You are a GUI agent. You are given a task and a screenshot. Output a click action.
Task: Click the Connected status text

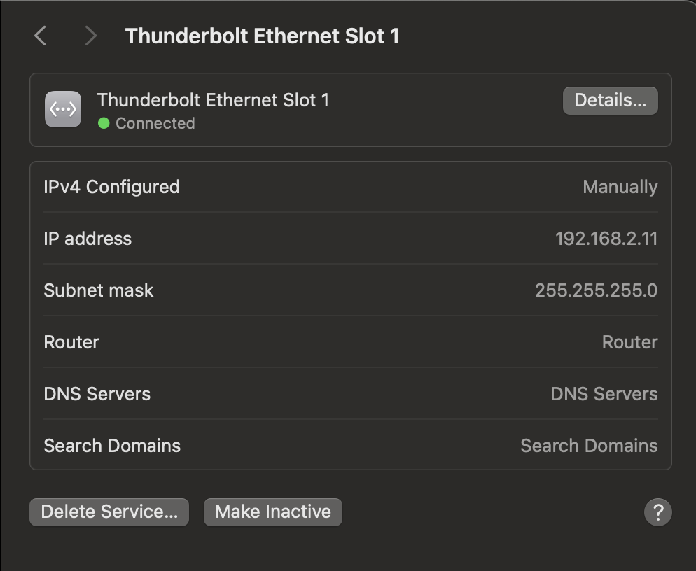coord(155,123)
